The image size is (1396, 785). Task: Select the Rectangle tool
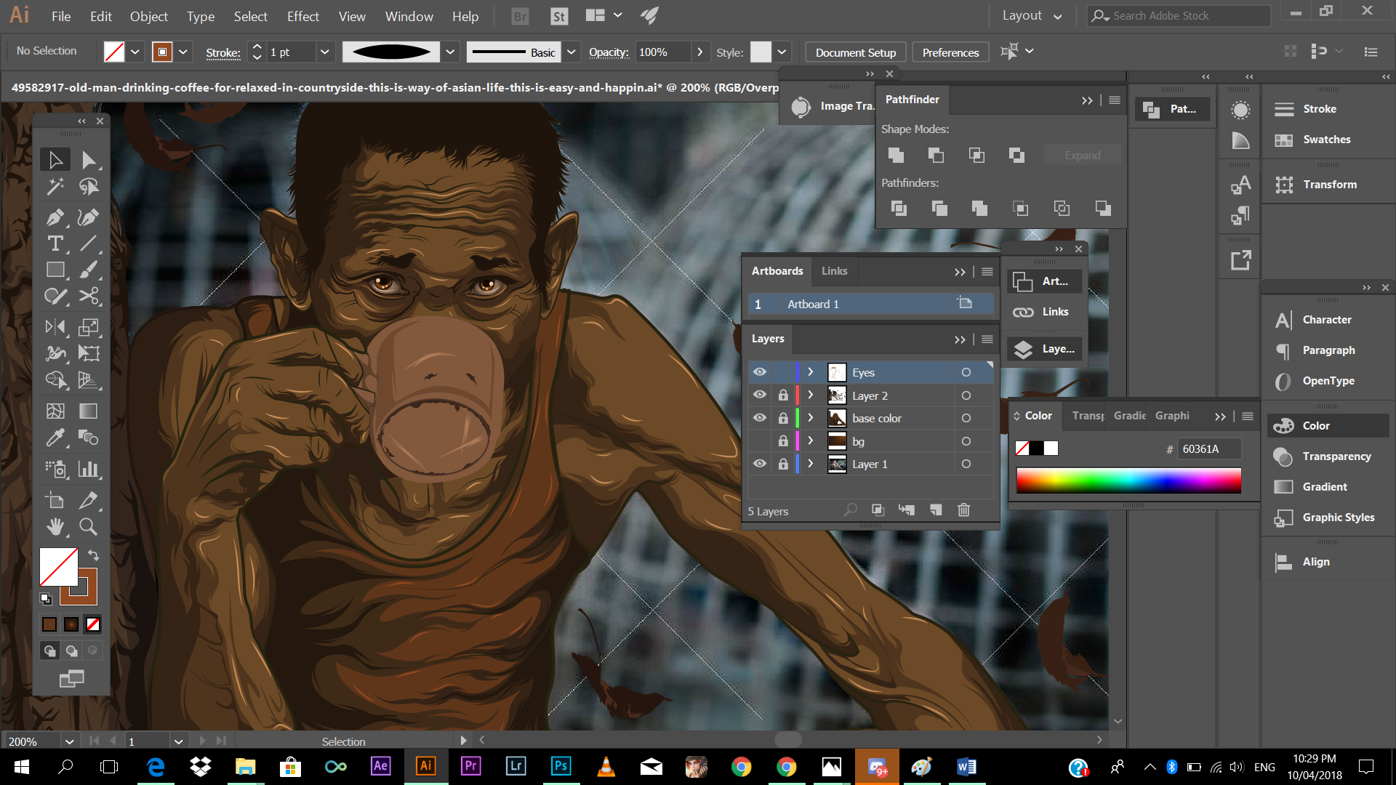coord(55,270)
